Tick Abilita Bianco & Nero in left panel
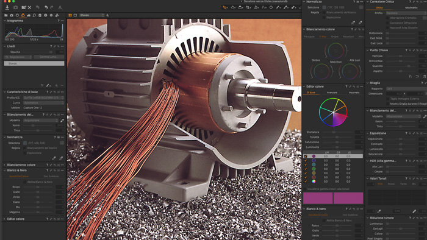The width and height of the screenshot is (427, 240). (25, 182)
